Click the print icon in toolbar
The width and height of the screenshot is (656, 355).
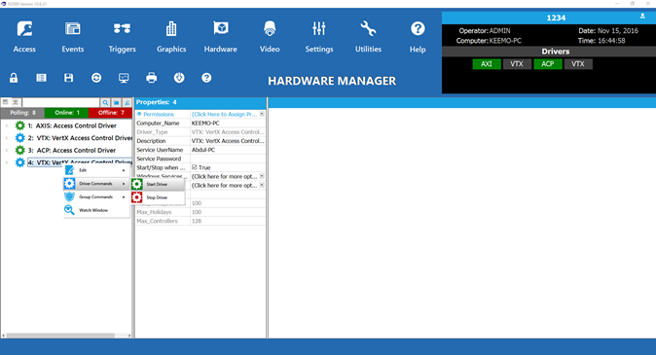152,78
